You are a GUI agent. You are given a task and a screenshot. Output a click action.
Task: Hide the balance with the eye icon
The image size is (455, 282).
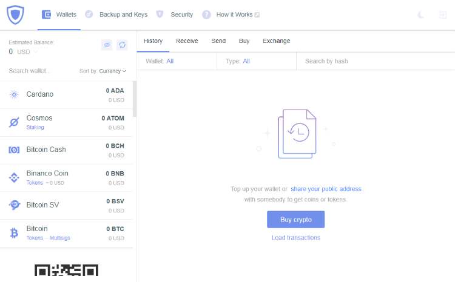pos(107,45)
